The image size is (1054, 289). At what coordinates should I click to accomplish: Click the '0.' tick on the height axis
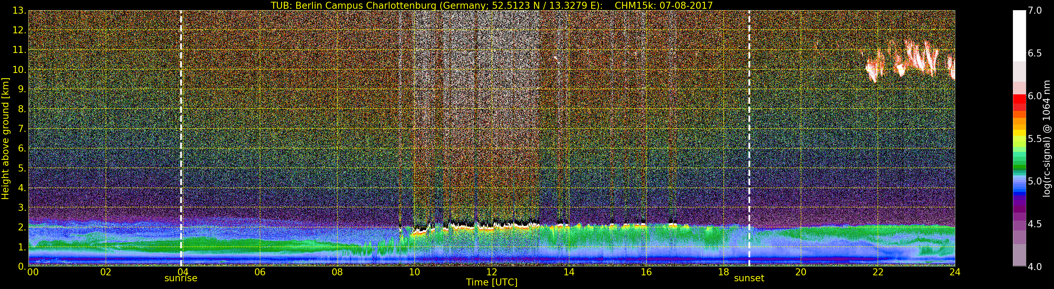[22, 266]
